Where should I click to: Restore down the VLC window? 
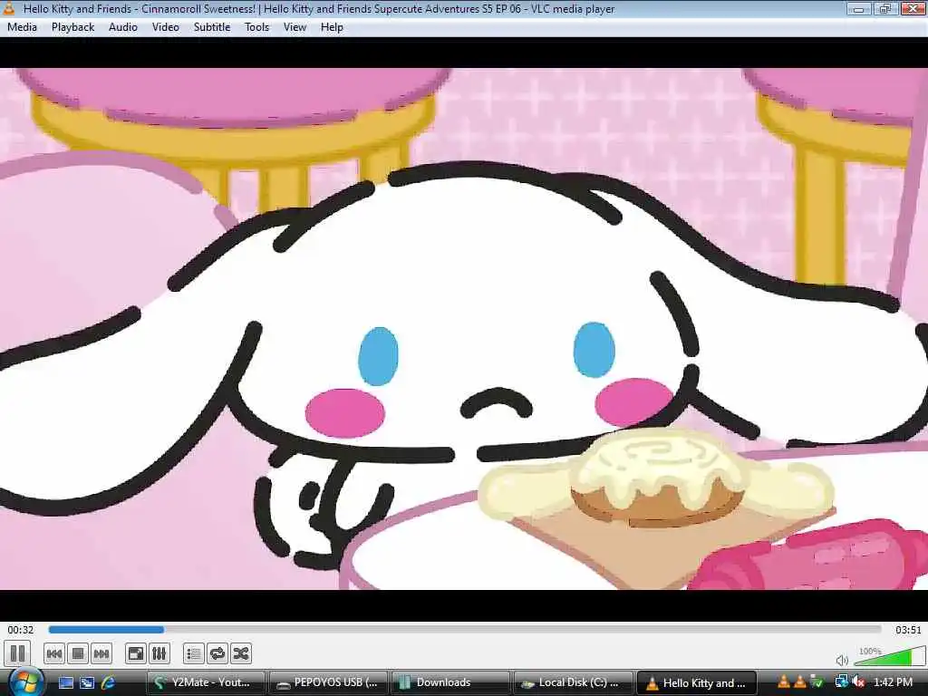(x=884, y=9)
